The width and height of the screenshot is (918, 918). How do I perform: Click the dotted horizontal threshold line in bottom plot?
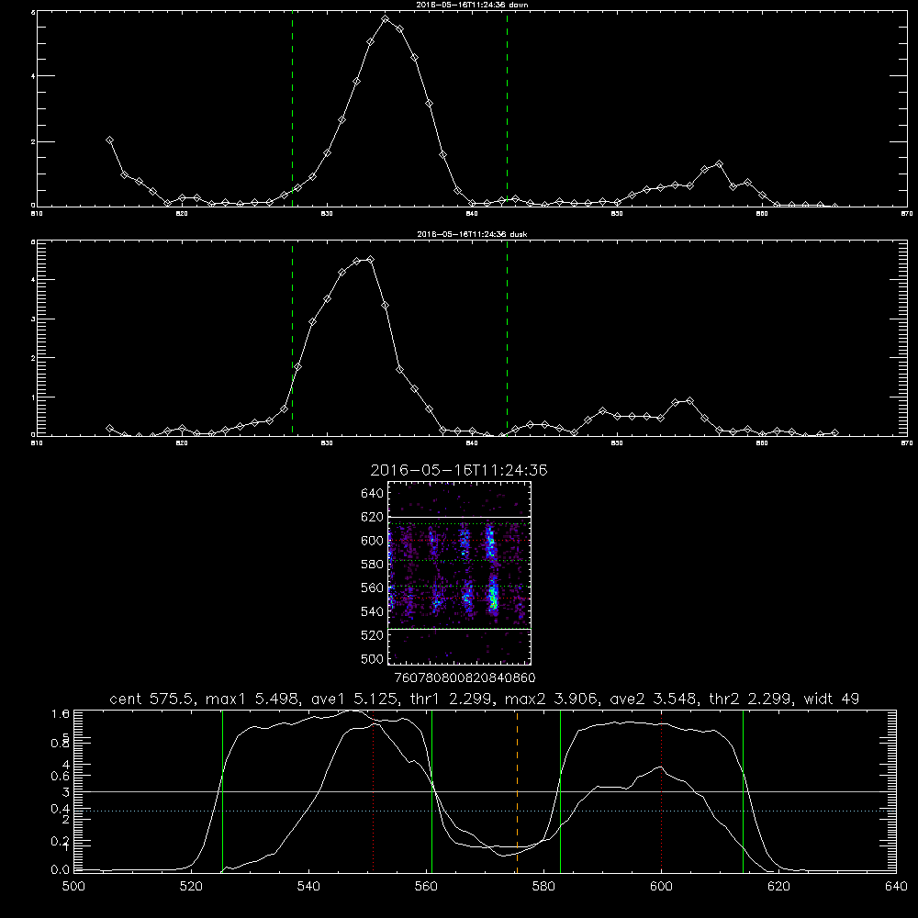(x=485, y=811)
